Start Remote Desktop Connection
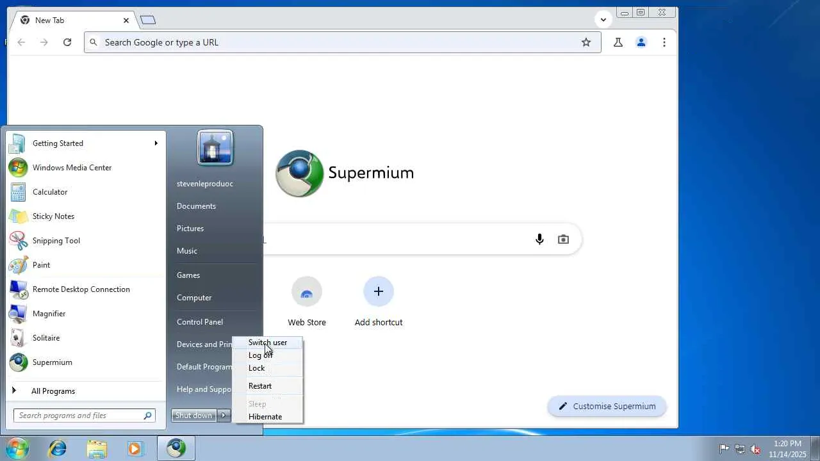The height and width of the screenshot is (461, 820). (x=86, y=289)
